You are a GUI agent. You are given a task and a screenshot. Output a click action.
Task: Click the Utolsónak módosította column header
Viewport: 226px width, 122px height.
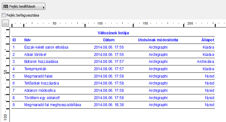(158, 40)
